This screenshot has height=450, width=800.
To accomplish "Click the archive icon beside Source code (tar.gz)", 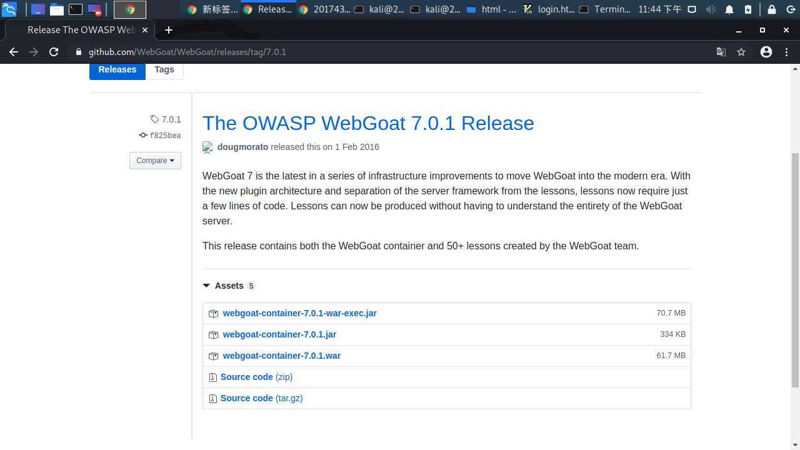I will pos(212,399).
